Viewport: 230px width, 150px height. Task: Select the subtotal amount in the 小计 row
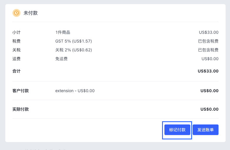point(209,32)
